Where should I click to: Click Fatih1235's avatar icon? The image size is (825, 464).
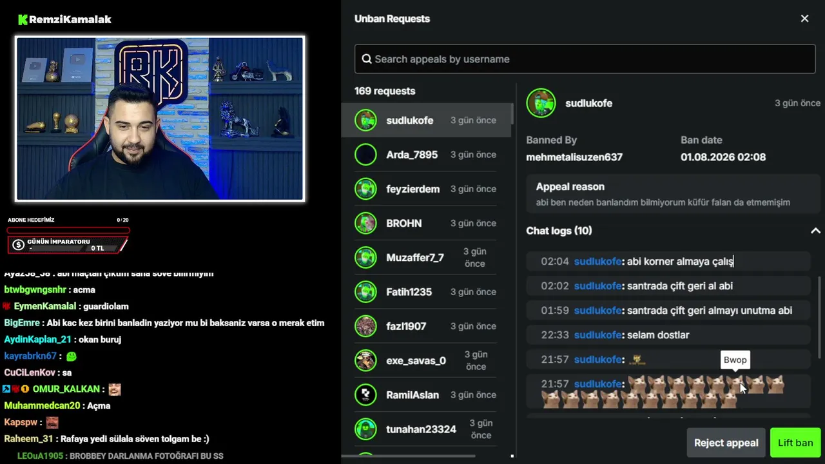coord(365,292)
